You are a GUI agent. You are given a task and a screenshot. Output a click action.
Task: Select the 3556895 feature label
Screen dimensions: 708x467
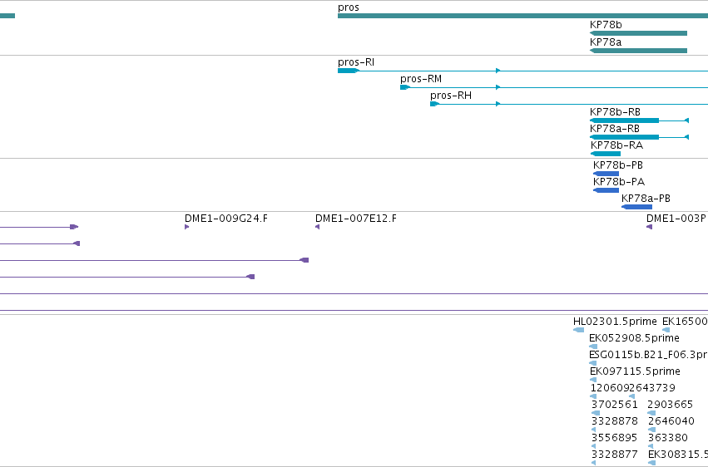pyautogui.click(x=614, y=438)
